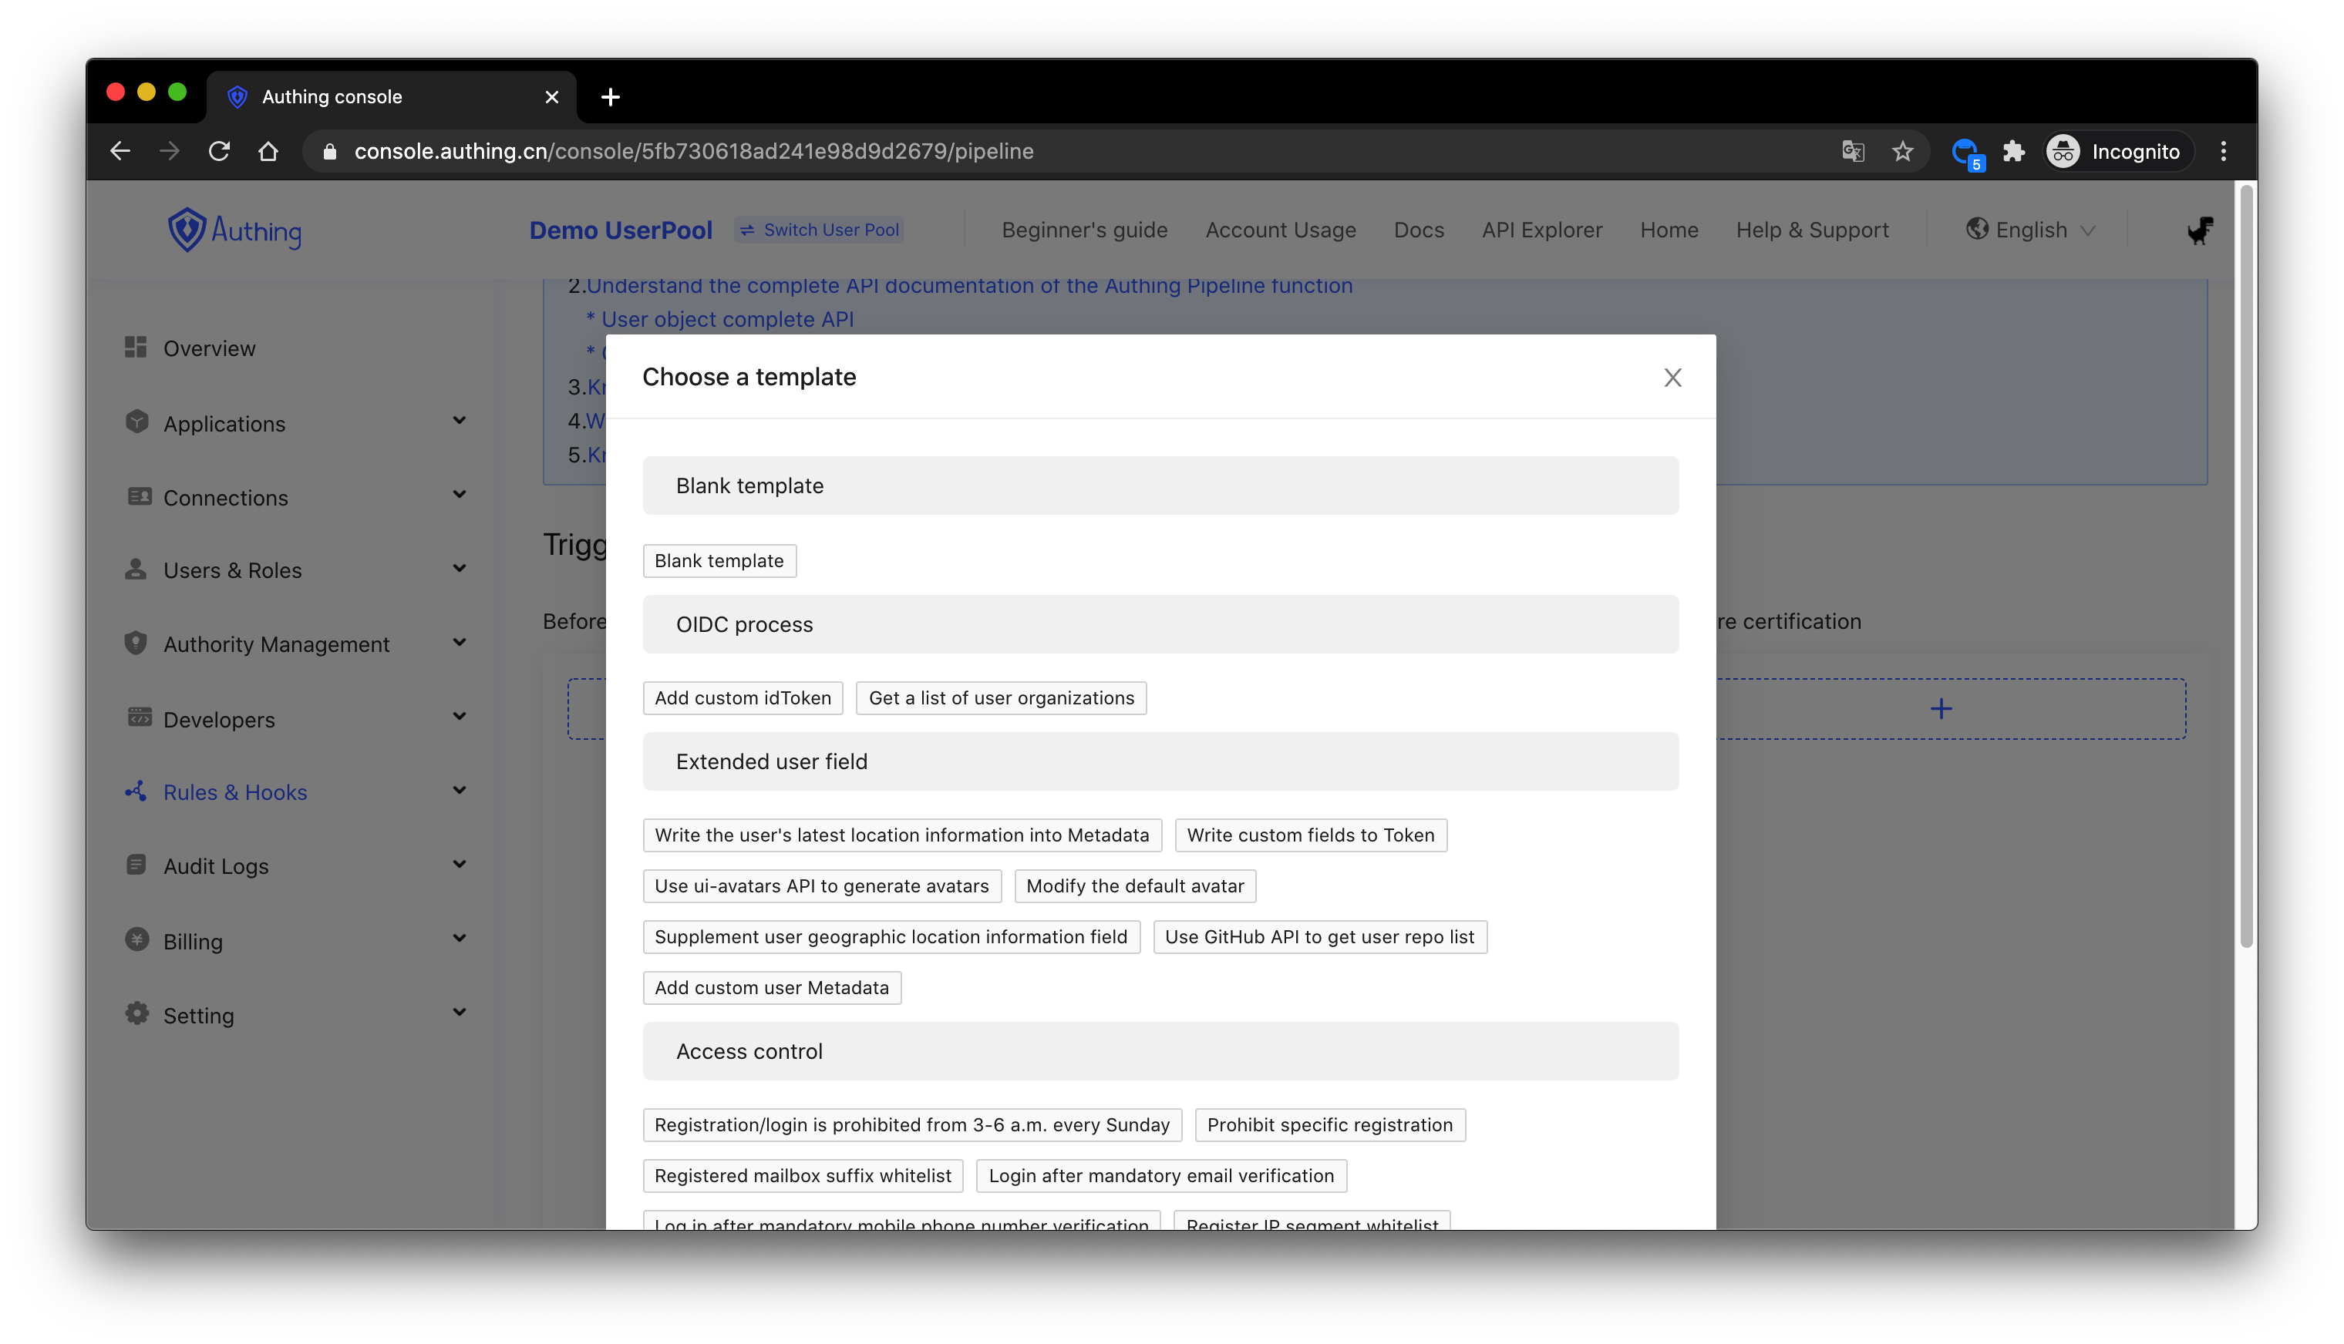Click the browser home icon
The height and width of the screenshot is (1344, 2344).
pos(268,150)
